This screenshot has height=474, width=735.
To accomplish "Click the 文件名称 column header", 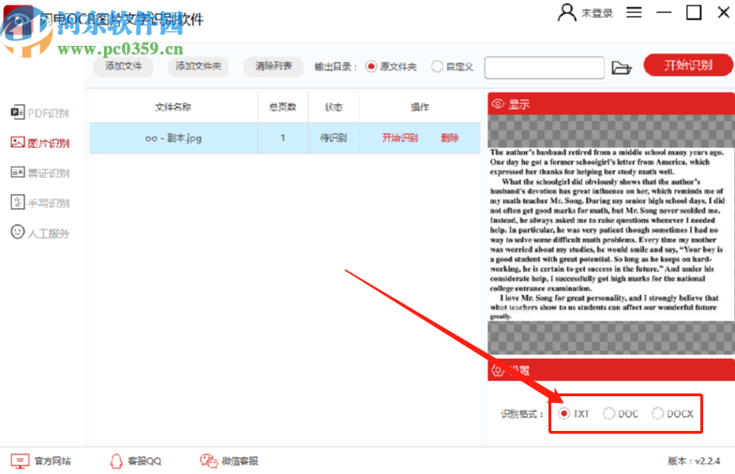I will pos(172,107).
